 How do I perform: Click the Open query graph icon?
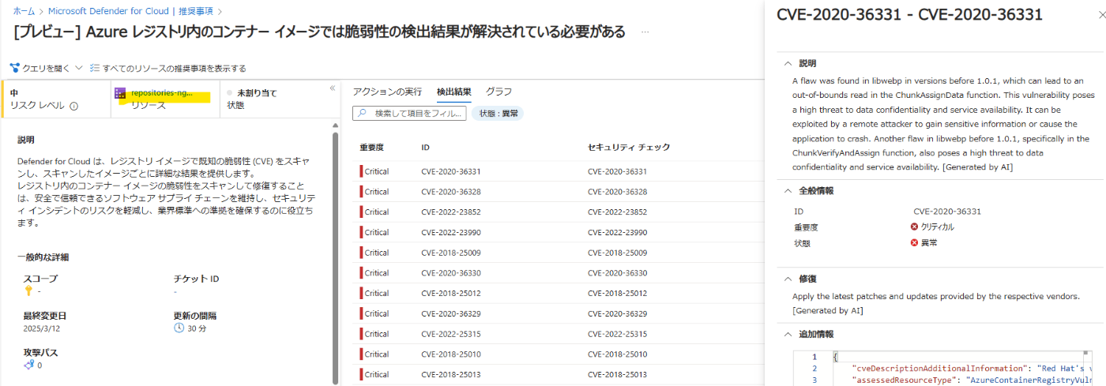[x=14, y=68]
